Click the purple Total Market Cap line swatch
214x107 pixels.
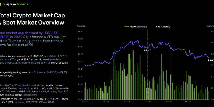pyautogui.click(x=153, y=27)
